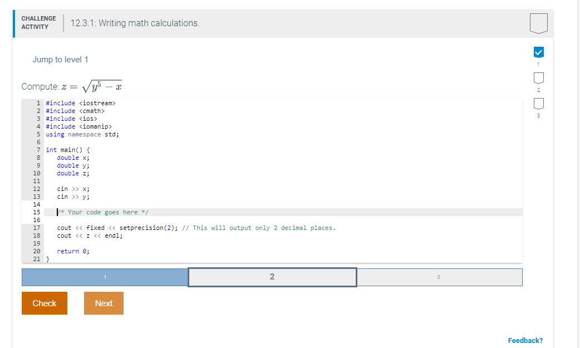Image resolution: width=580 pixels, height=348 pixels.
Task: Toggle the blue level 1 completed checkmark
Action: [x=538, y=52]
